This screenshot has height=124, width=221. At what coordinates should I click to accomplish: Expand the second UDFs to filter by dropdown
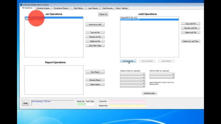coord(173,77)
